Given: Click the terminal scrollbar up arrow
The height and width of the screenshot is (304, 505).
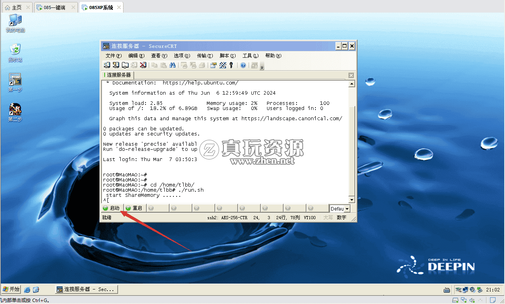Looking at the screenshot, I should 352,84.
